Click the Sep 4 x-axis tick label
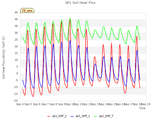Screen dimensions: 161x121 [x=20, y=104]
